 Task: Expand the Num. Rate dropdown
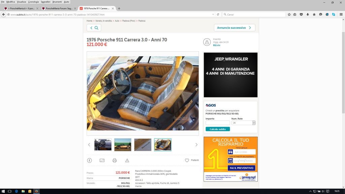[243, 123]
